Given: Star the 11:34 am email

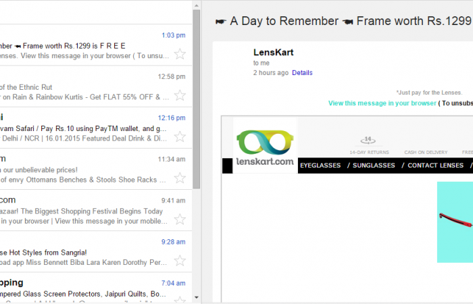Looking at the screenshot, I should [180, 178].
